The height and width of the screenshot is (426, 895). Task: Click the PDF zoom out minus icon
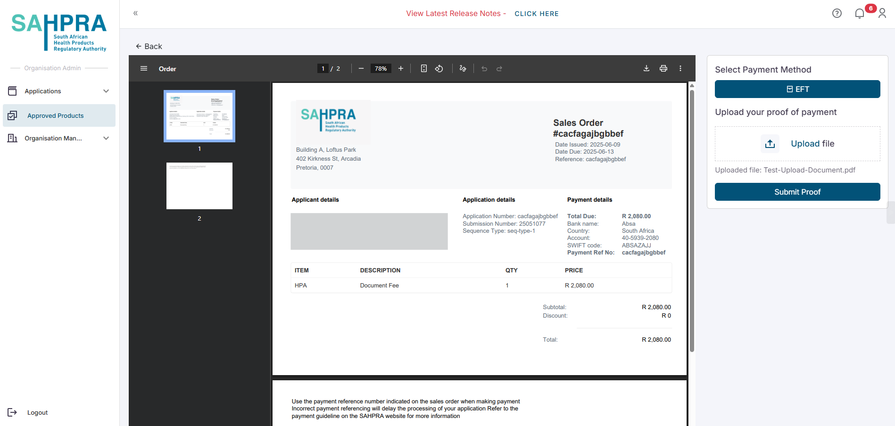tap(361, 69)
